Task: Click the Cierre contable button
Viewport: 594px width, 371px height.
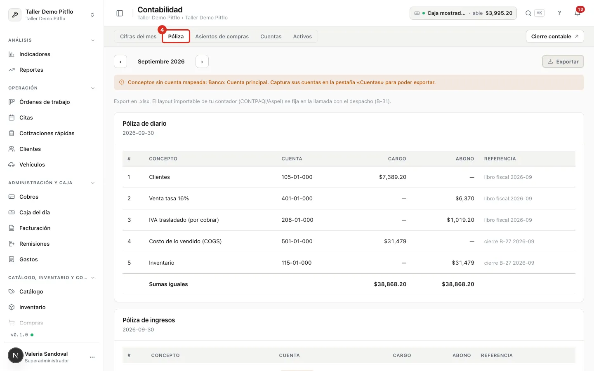Action: [x=555, y=36]
